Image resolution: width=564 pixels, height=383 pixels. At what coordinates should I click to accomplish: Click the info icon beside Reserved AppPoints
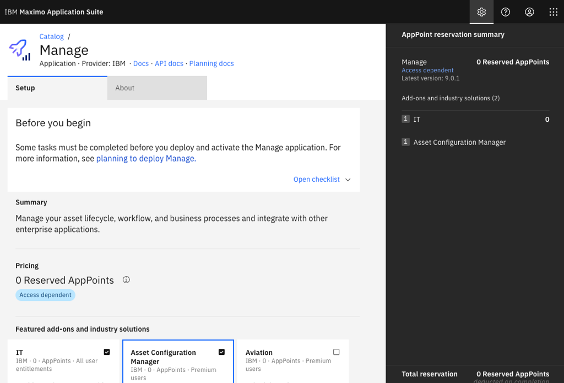tap(126, 280)
